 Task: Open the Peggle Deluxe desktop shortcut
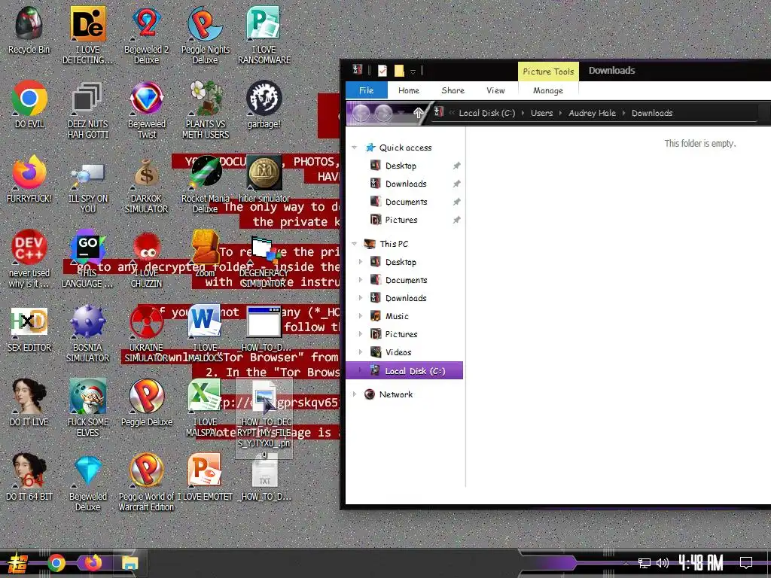pos(146,403)
